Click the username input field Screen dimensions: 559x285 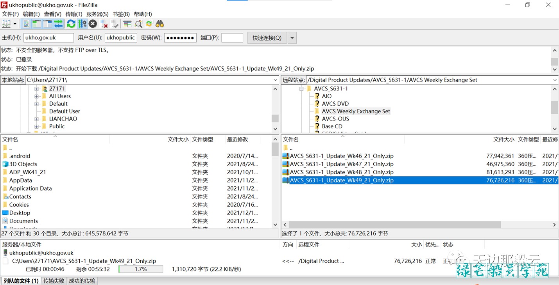121,38
